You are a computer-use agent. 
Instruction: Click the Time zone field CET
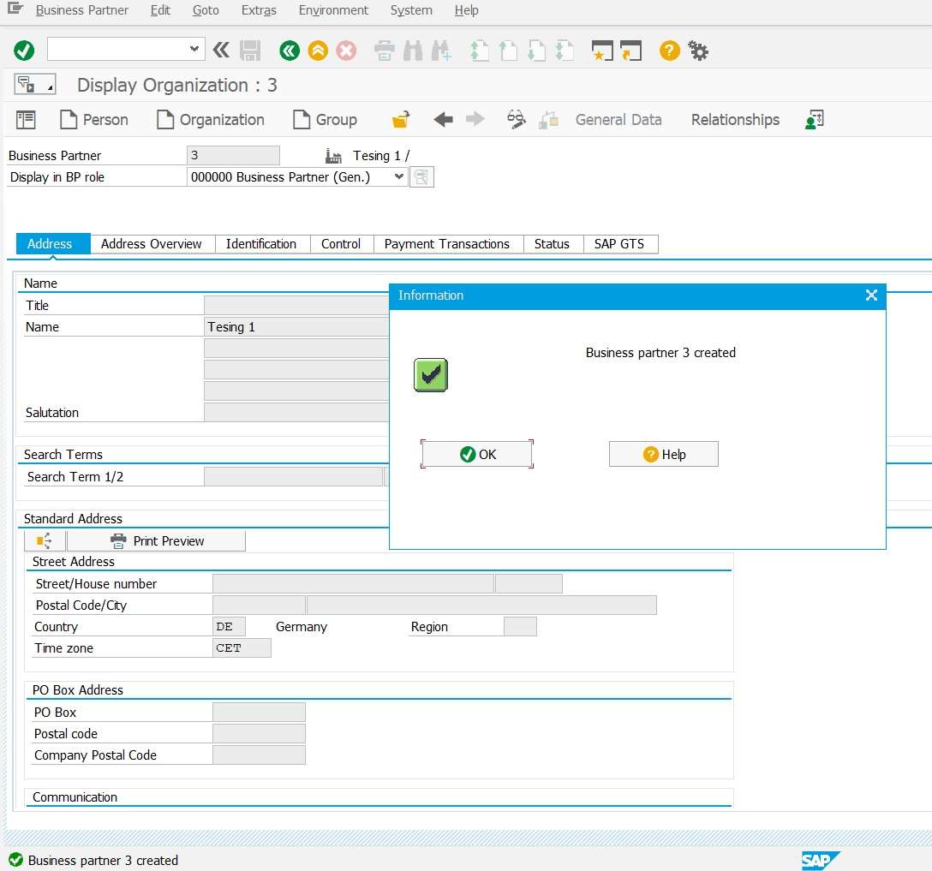(242, 648)
